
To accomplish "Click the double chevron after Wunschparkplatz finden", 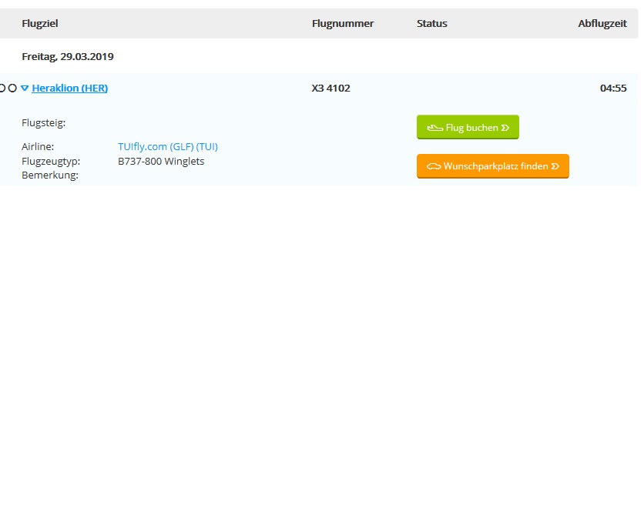I will pos(555,166).
